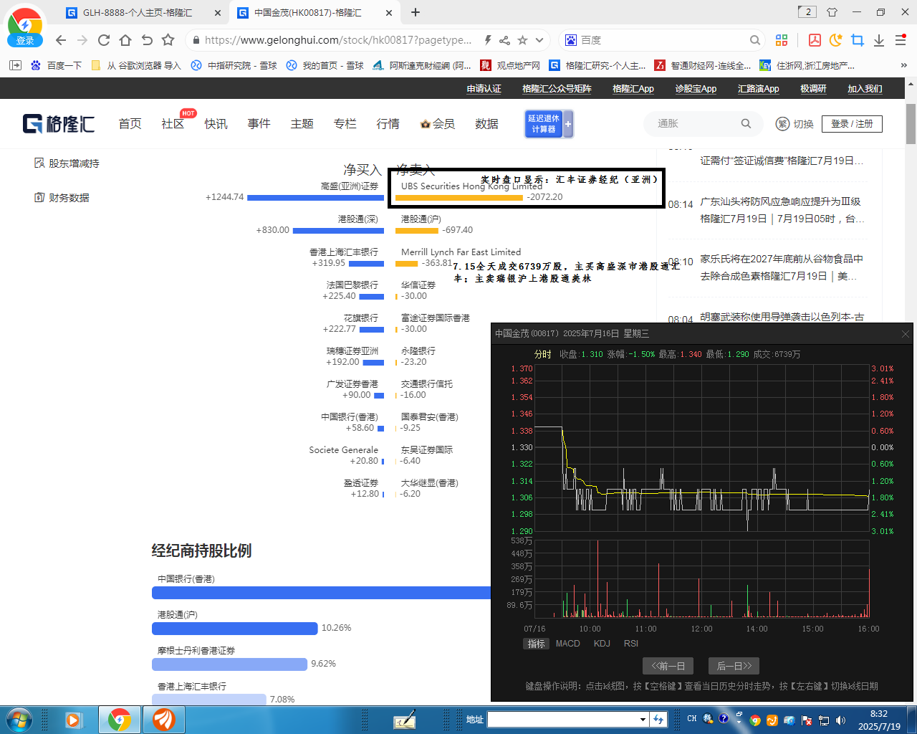This screenshot has height=734, width=917.
Task: Open browser home page icon
Action: click(125, 40)
